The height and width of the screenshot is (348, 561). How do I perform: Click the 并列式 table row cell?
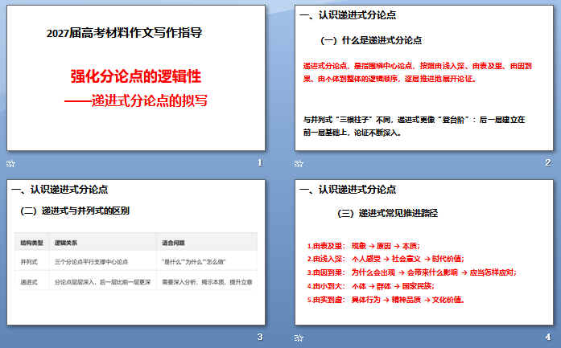[x=29, y=262]
